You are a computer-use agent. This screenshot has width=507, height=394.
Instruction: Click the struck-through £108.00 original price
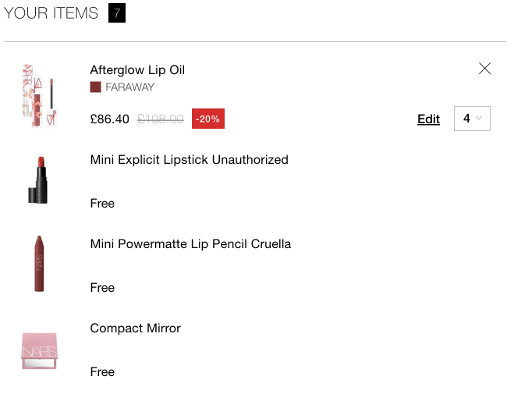click(161, 119)
